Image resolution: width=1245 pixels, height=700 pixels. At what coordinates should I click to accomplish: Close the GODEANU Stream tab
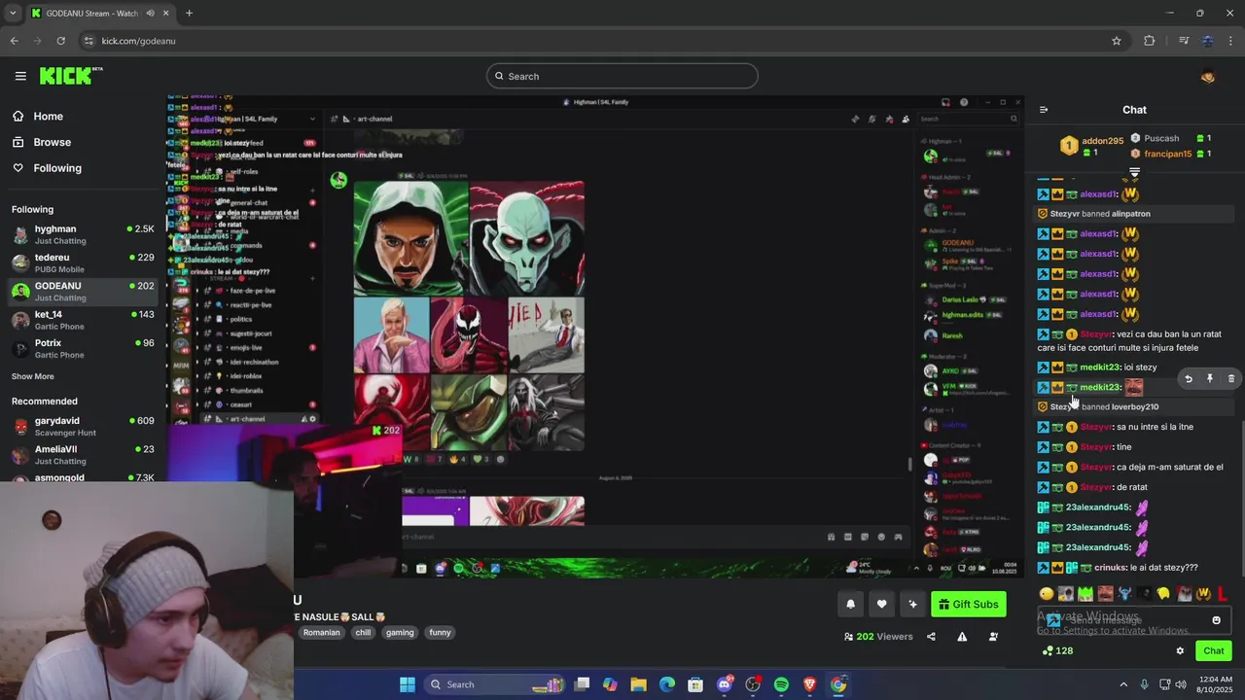click(x=165, y=14)
